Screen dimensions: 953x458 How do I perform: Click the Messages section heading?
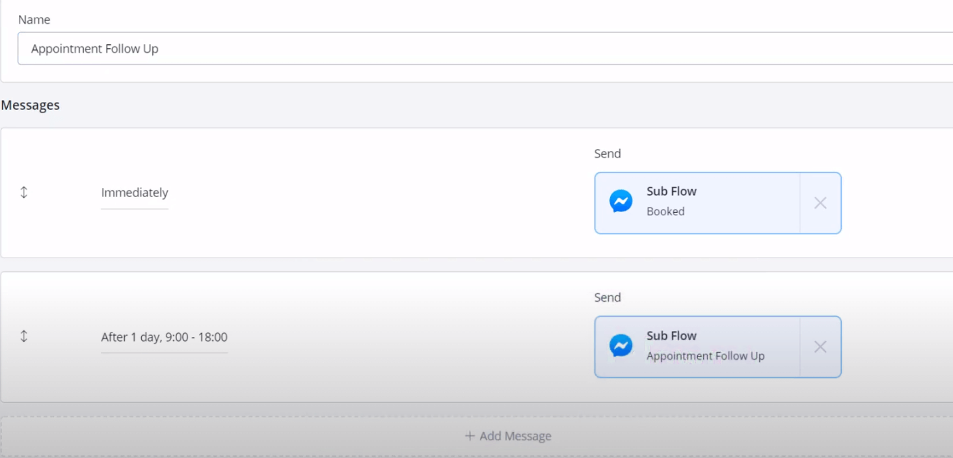point(31,105)
